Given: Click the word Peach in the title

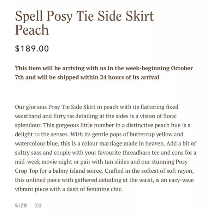Looking at the screenshot, I should tap(32, 30).
